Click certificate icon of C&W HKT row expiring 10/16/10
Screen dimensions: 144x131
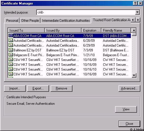(x=11, y=69)
